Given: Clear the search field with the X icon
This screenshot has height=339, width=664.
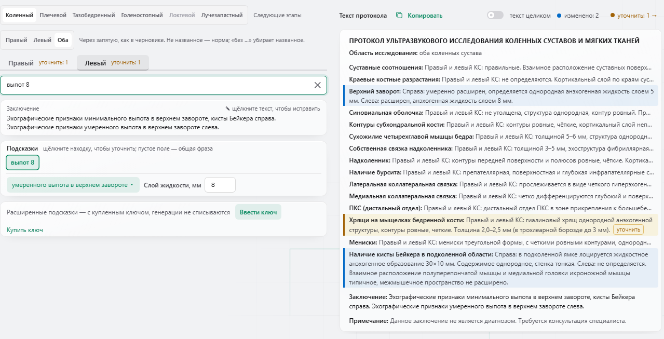Looking at the screenshot, I should (318, 85).
